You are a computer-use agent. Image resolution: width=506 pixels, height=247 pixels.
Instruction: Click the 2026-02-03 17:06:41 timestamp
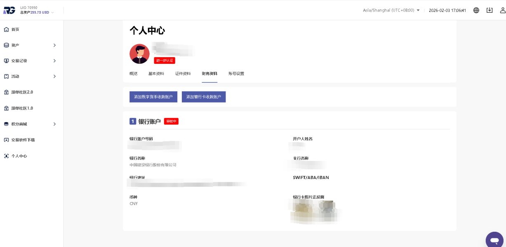click(447, 10)
